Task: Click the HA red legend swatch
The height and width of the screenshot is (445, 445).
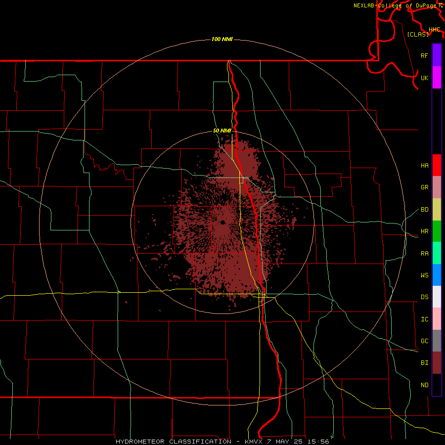Action: click(x=437, y=165)
